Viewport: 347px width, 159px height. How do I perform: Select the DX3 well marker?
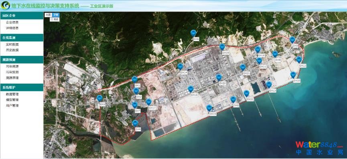click(99, 98)
